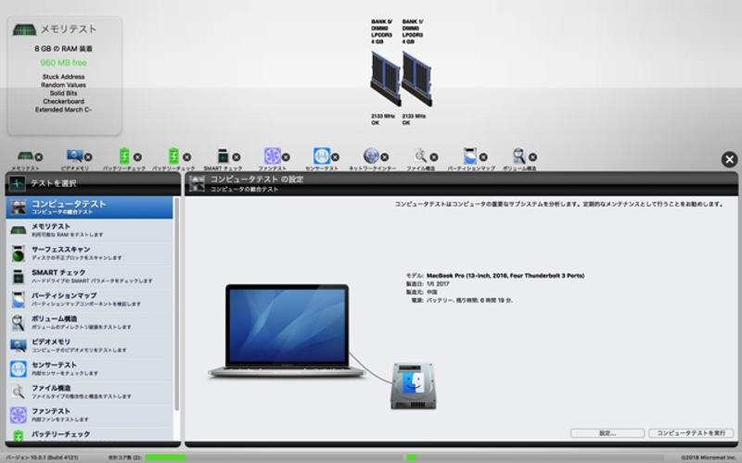Select センサーテスト in the test list
The height and width of the screenshot is (463, 742).
click(89, 369)
